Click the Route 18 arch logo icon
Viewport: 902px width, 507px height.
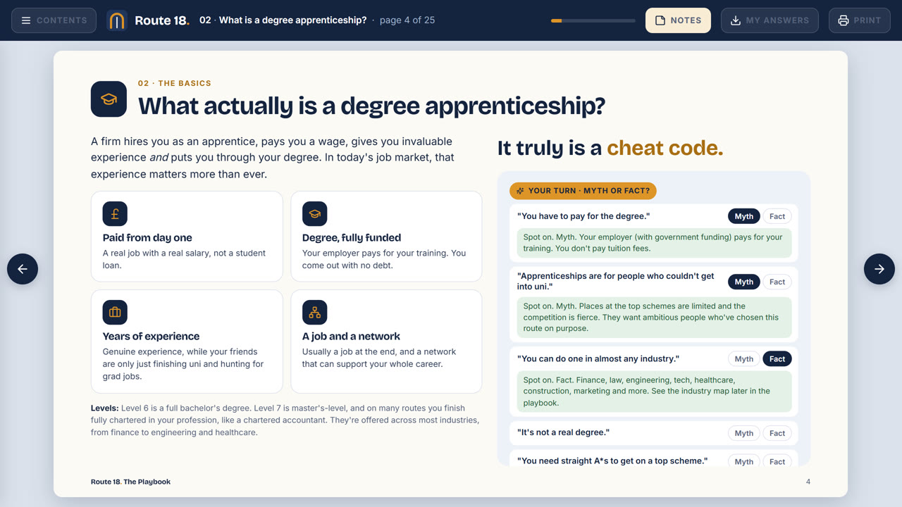click(x=117, y=20)
